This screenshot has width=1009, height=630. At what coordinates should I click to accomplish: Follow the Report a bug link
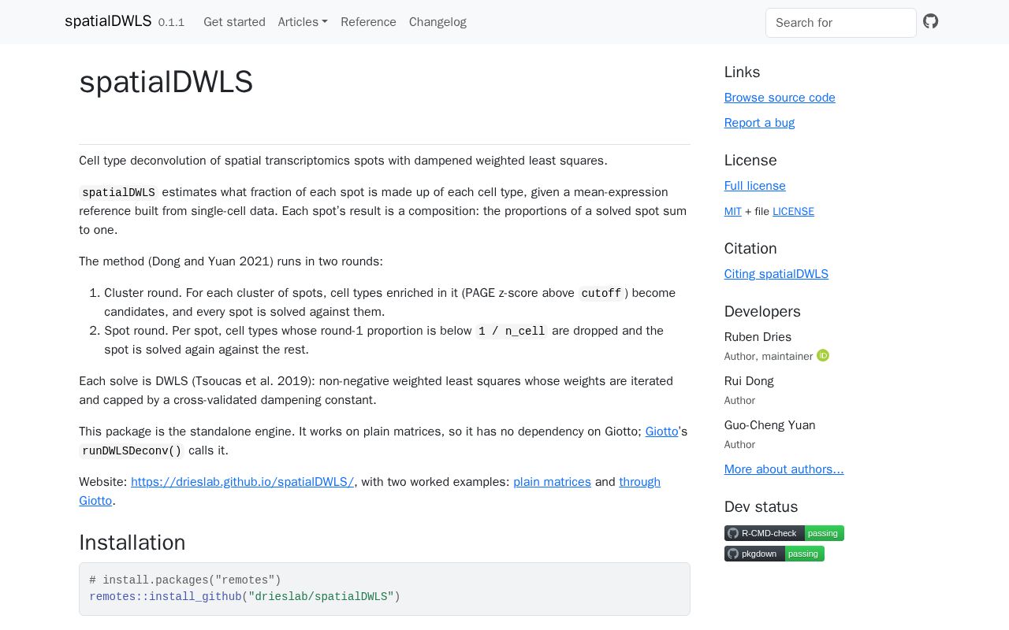[x=759, y=123]
